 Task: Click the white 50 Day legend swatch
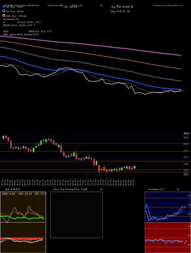tap(4, 11)
